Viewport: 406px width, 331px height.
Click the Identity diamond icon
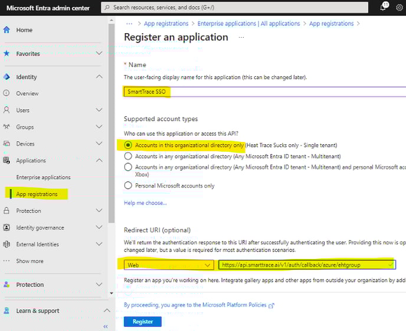click(x=6, y=77)
